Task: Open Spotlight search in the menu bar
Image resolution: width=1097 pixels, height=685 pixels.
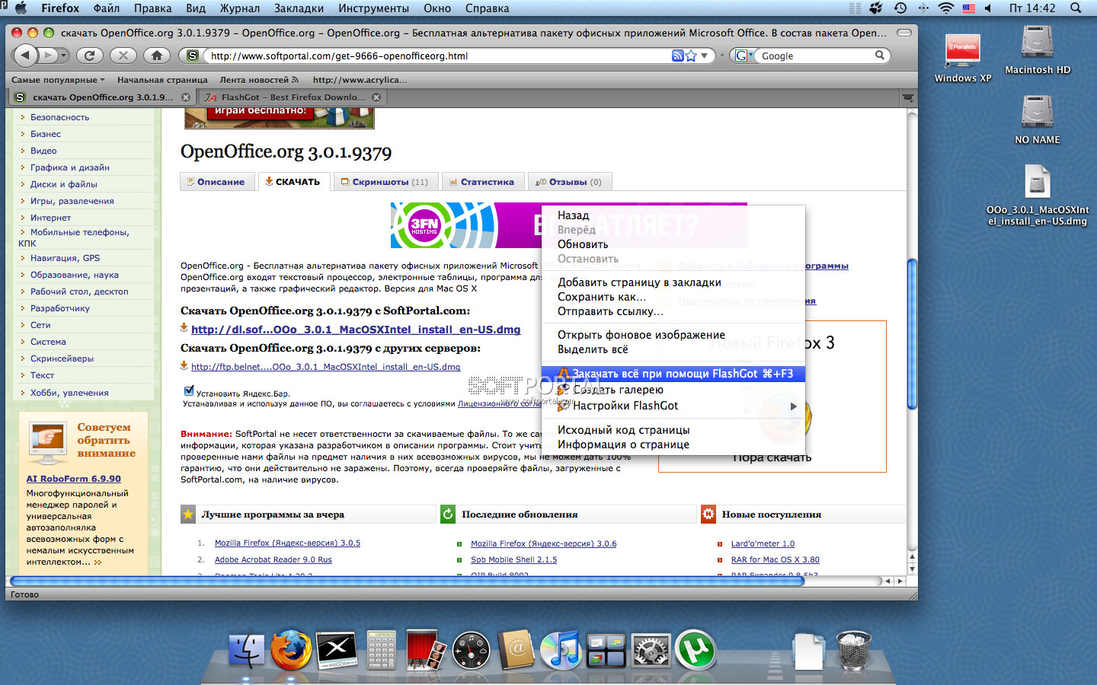Action: 1076,8
